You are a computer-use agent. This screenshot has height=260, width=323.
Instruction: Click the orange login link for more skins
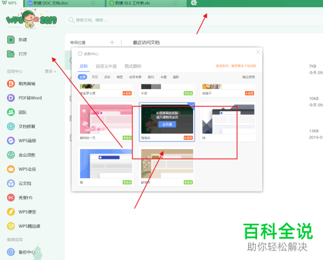pyautogui.click(x=236, y=66)
